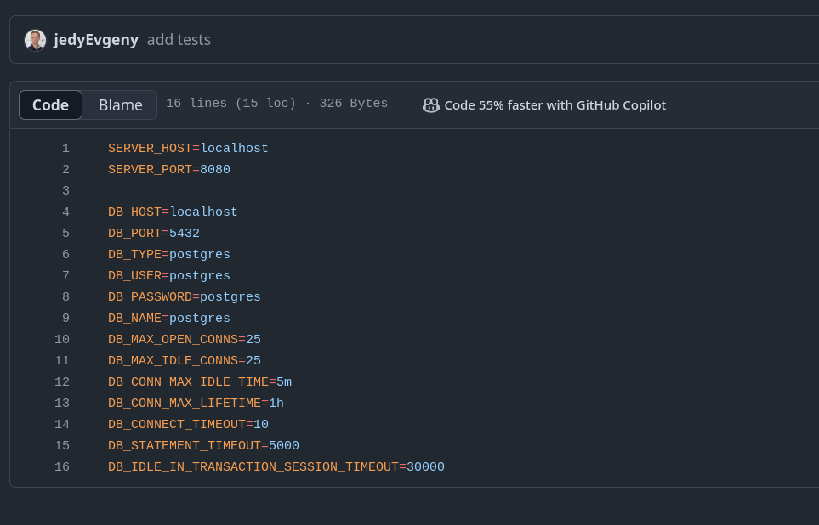
Task: Switch to the Code view tab
Action: (x=50, y=105)
